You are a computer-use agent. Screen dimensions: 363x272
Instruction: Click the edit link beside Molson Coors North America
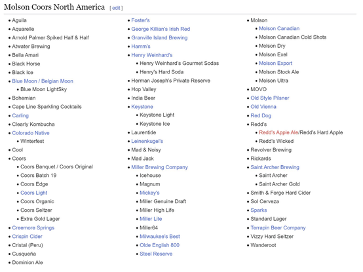tap(116, 8)
